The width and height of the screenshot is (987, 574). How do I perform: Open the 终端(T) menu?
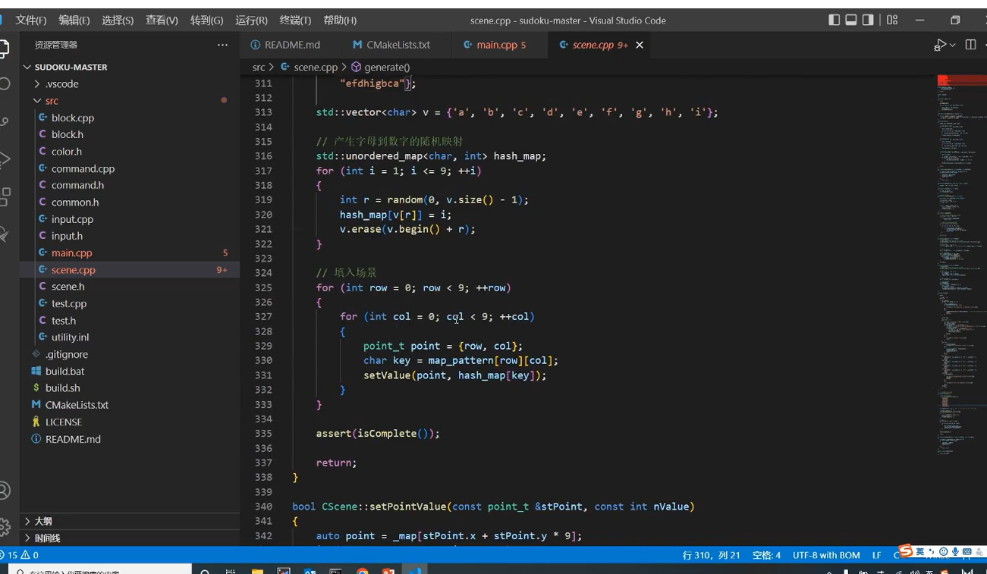295,20
